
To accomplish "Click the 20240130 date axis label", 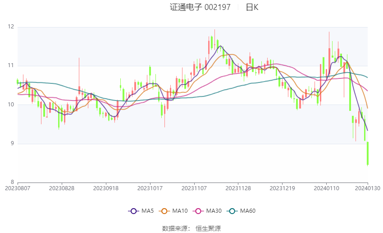I will 368,187.
